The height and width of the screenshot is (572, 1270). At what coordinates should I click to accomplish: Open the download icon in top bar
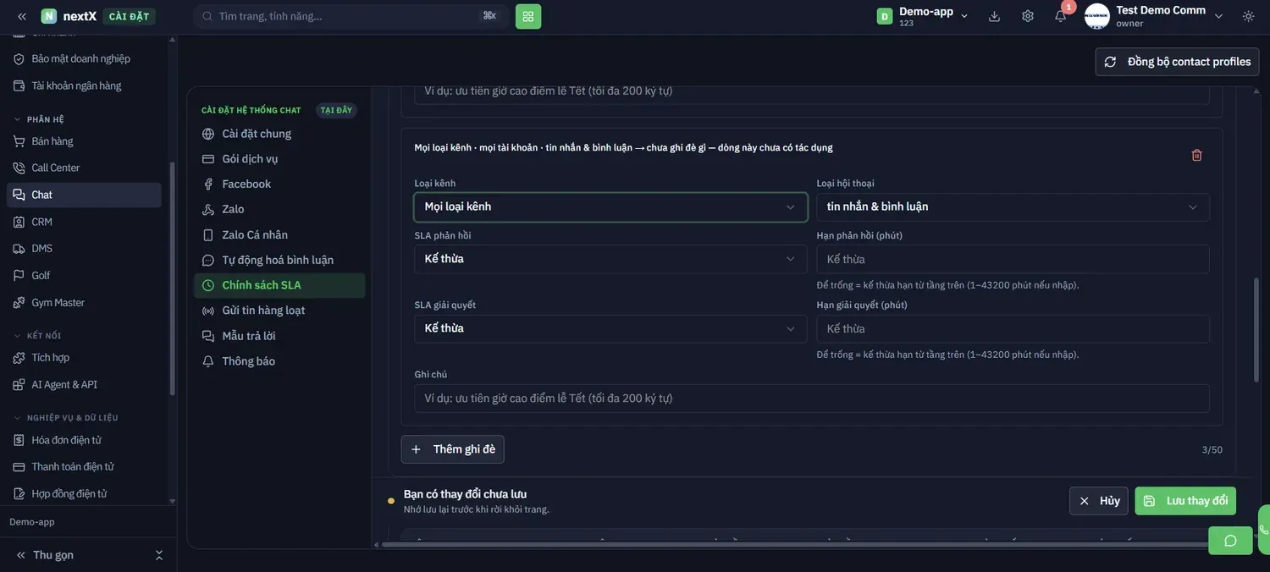pyautogui.click(x=994, y=16)
